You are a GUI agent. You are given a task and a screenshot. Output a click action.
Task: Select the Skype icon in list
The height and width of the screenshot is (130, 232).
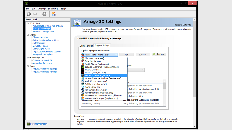(83, 87)
